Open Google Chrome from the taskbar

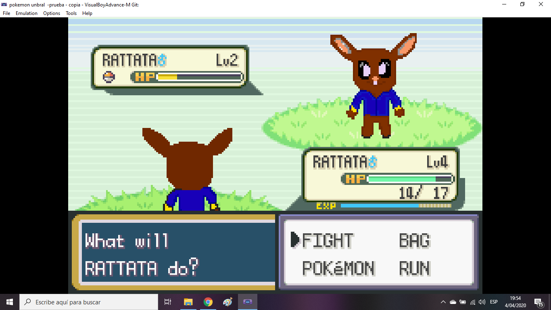pyautogui.click(x=208, y=302)
